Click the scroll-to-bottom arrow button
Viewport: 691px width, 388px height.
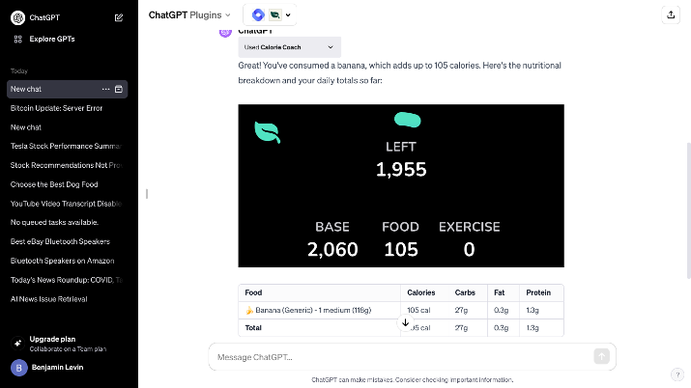point(406,322)
